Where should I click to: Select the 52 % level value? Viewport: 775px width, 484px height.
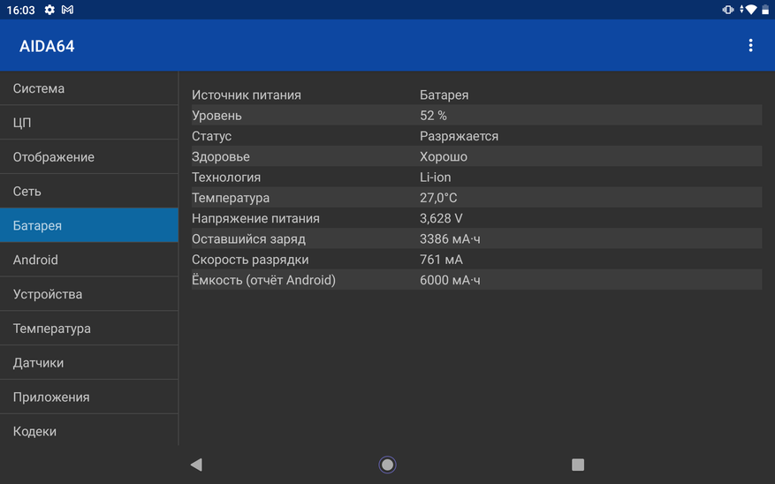pos(433,116)
